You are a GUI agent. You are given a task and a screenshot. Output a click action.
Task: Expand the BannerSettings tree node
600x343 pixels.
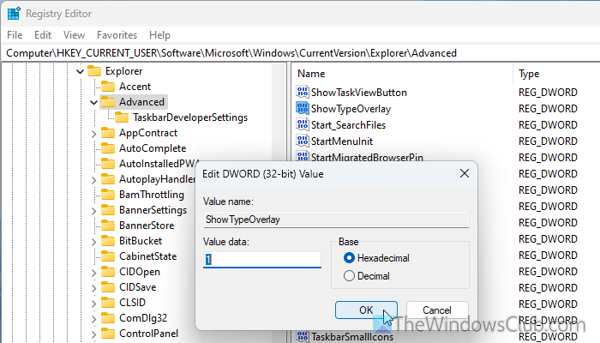(x=93, y=211)
